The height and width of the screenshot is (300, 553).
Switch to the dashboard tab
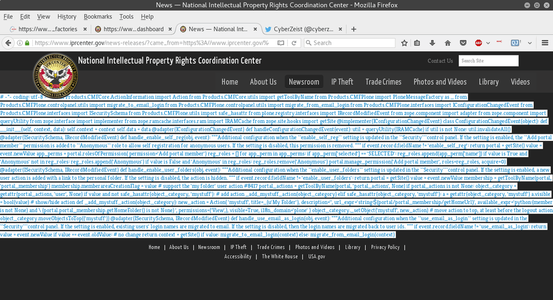pyautogui.click(x=133, y=29)
